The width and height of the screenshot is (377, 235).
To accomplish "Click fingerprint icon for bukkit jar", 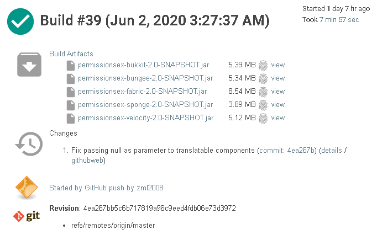I will point(263,65).
